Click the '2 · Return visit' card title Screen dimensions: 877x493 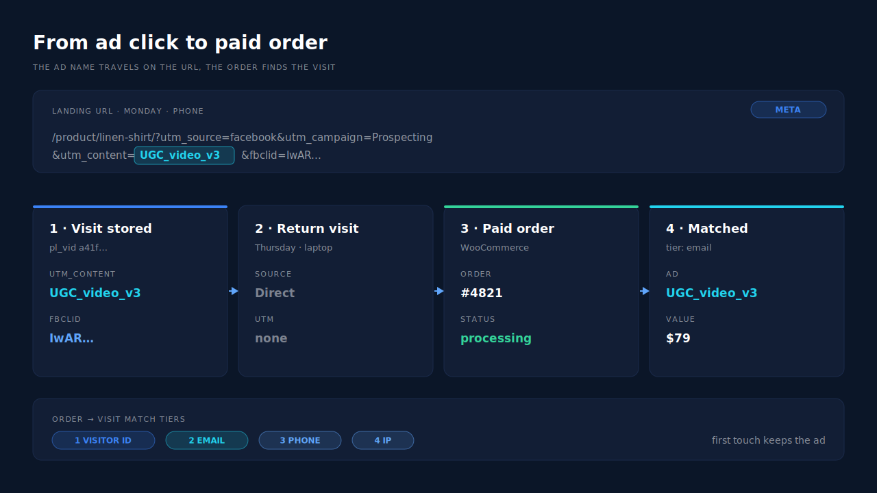coord(307,229)
